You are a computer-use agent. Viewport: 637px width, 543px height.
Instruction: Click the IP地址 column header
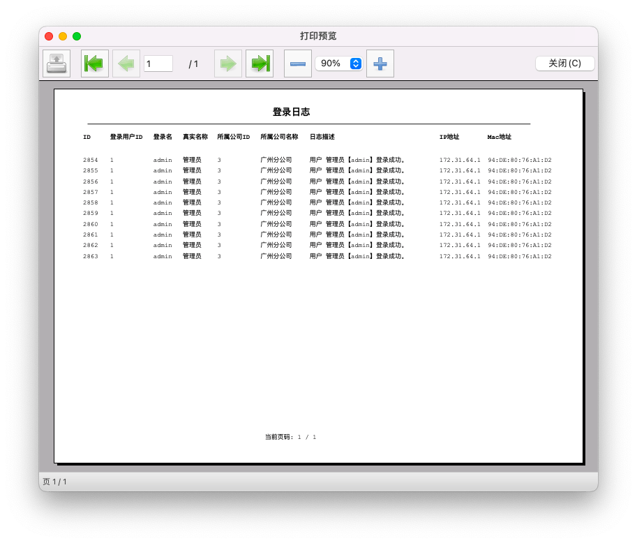click(x=449, y=137)
